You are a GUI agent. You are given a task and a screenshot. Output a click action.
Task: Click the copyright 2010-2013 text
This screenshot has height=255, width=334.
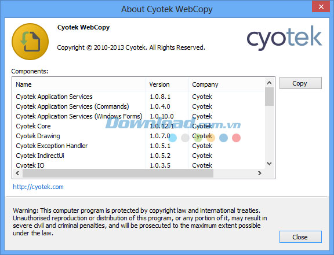coord(131,47)
